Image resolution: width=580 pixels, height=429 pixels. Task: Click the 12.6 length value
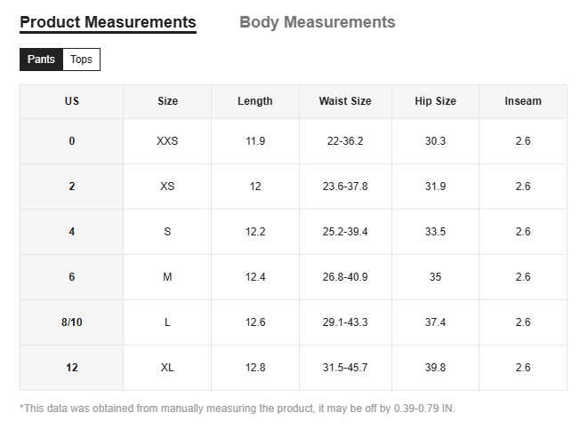255,322
